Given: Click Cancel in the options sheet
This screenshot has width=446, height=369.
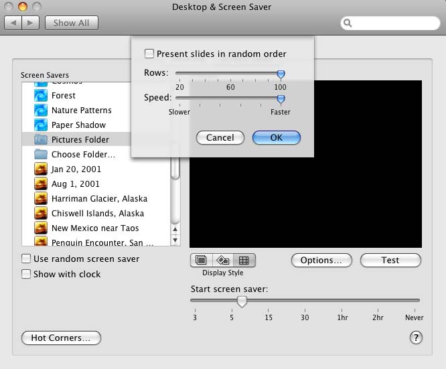Looking at the screenshot, I should pyautogui.click(x=220, y=138).
